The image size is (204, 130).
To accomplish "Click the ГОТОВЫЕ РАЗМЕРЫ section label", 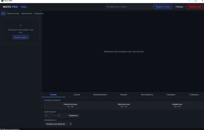I will coord(52,100).
